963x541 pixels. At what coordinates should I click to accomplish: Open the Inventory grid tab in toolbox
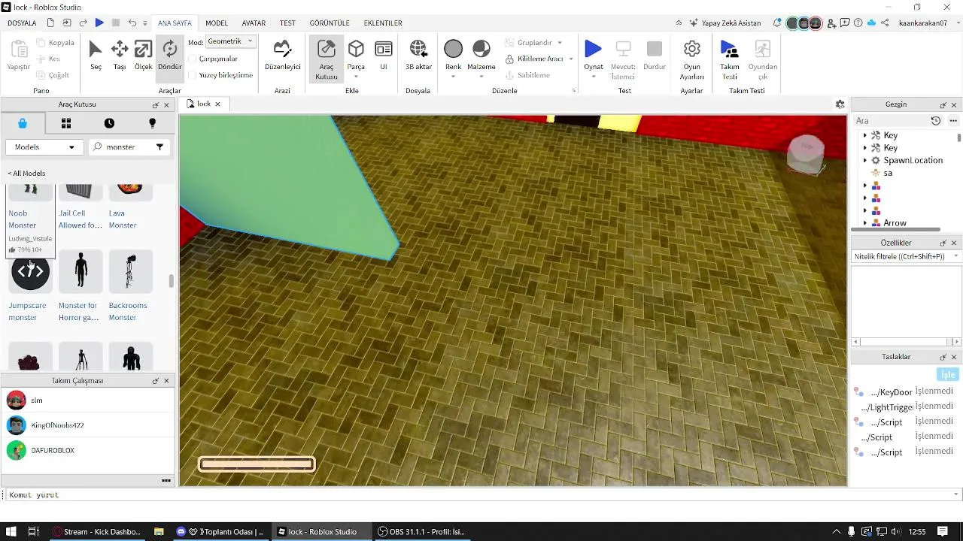pyautogui.click(x=66, y=123)
